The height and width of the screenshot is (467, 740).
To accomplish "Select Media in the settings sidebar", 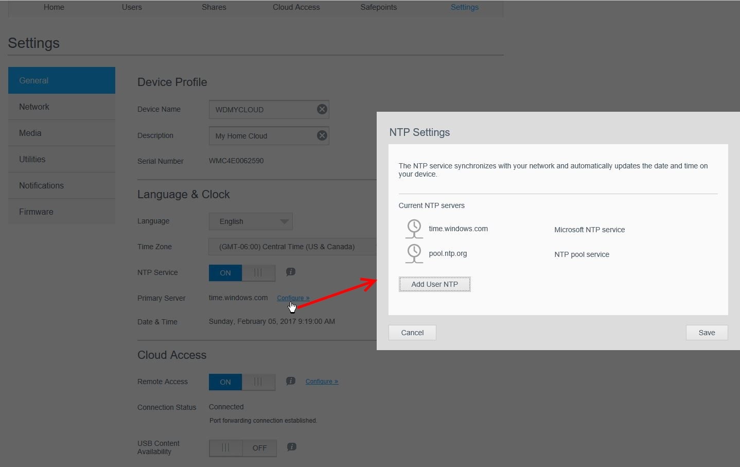I will click(62, 133).
